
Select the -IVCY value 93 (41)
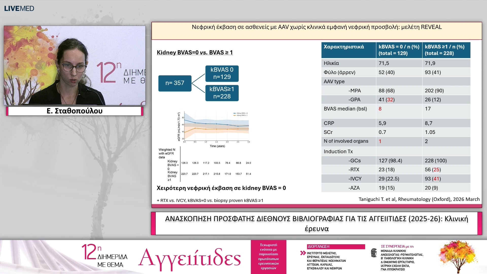point(433,179)
